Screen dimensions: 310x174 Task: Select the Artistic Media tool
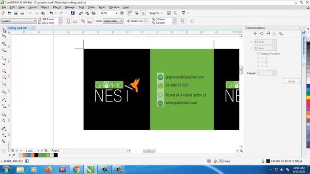(3, 64)
